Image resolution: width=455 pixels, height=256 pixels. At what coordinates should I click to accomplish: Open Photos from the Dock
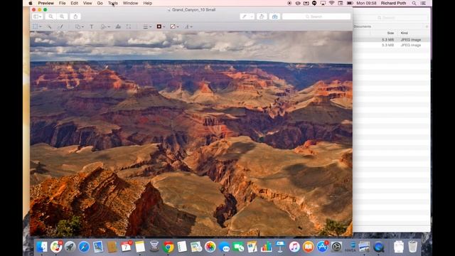[x=210, y=247]
